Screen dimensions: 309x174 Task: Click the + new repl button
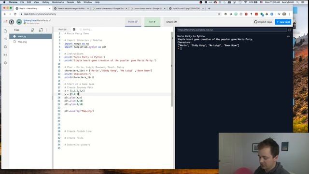coord(283,22)
